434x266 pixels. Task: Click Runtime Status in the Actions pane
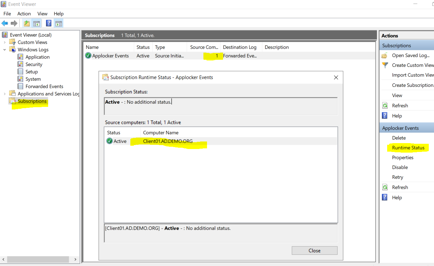click(x=408, y=148)
